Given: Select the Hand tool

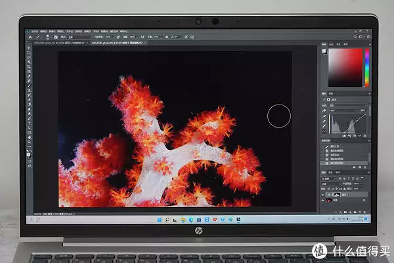Looking at the screenshot, I should tap(30, 141).
